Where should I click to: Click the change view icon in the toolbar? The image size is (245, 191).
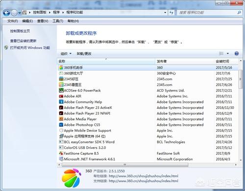[x=221, y=53]
